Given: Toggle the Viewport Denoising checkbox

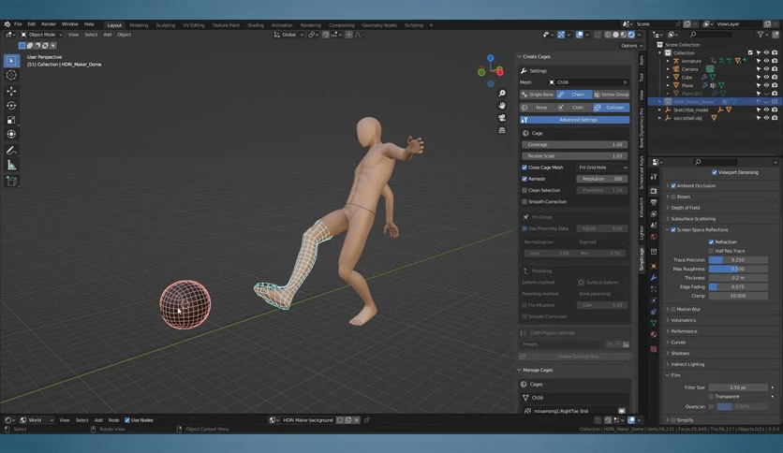Looking at the screenshot, I should (714, 172).
